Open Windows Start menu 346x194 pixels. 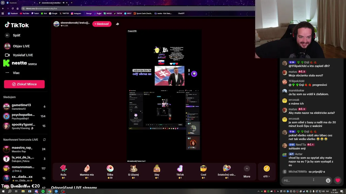pos(3,191)
